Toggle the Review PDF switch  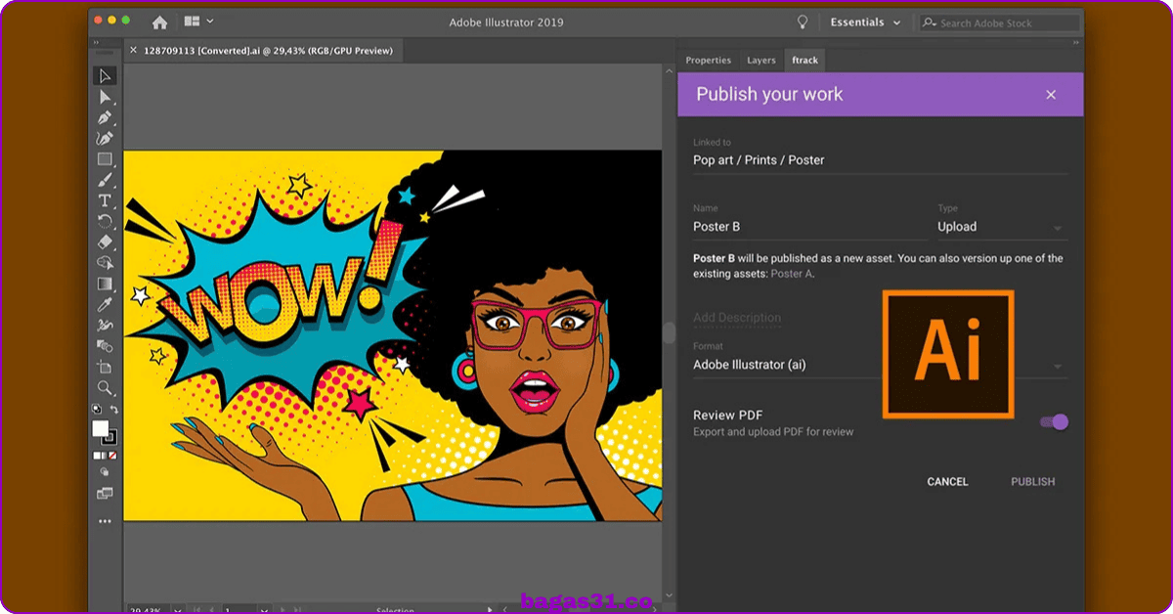1055,421
